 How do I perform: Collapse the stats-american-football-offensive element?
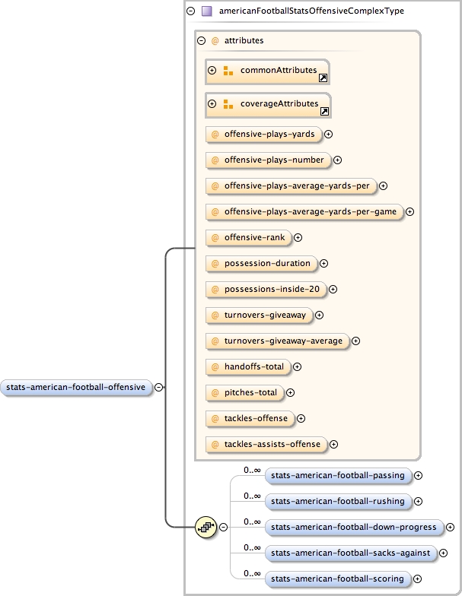[158, 387]
